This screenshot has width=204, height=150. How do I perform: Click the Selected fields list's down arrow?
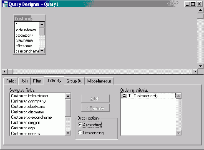68,133
